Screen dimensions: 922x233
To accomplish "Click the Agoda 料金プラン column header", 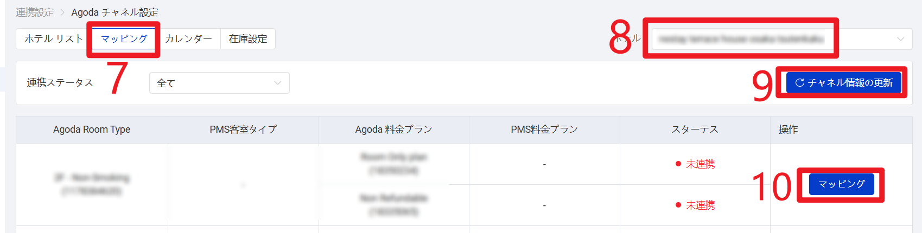I will (393, 130).
